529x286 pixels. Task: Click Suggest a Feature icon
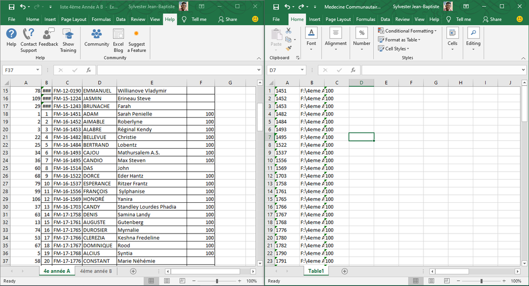pyautogui.click(x=137, y=40)
